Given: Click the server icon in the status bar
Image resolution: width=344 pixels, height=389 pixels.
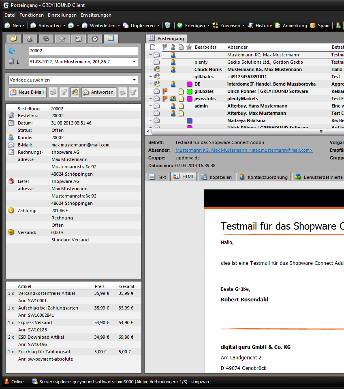Looking at the screenshot, I should [x=35, y=382].
